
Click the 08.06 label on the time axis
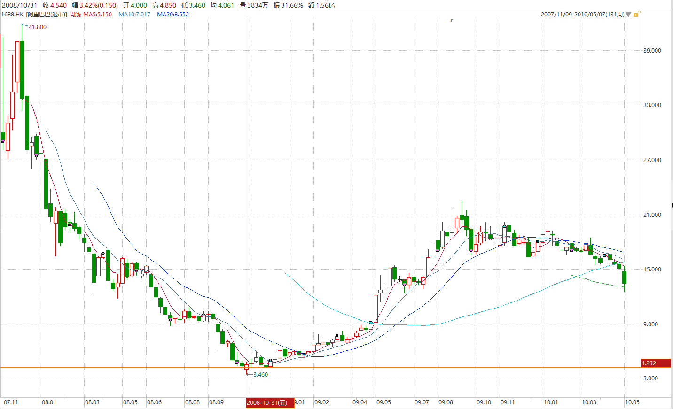tap(155, 402)
